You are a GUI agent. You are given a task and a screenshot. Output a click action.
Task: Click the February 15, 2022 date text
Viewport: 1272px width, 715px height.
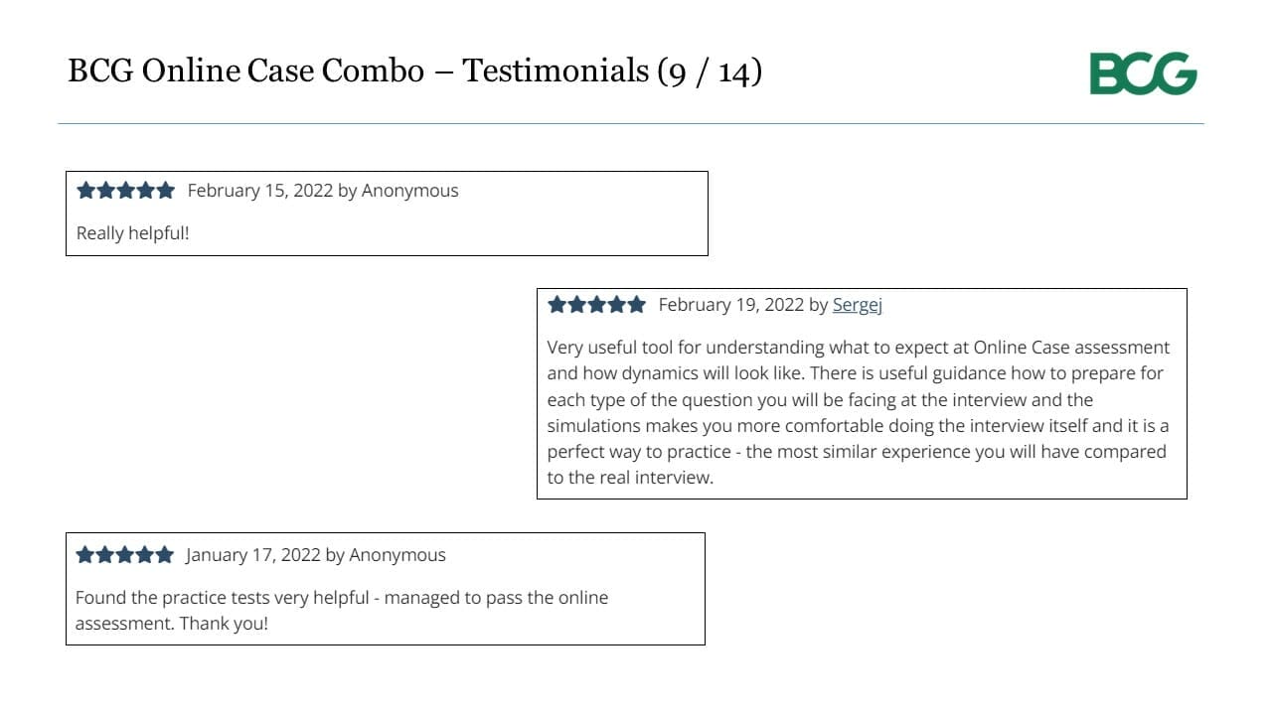point(260,191)
